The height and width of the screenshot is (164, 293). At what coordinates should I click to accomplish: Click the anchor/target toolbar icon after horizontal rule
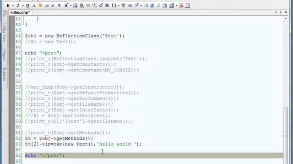click(95, 5)
